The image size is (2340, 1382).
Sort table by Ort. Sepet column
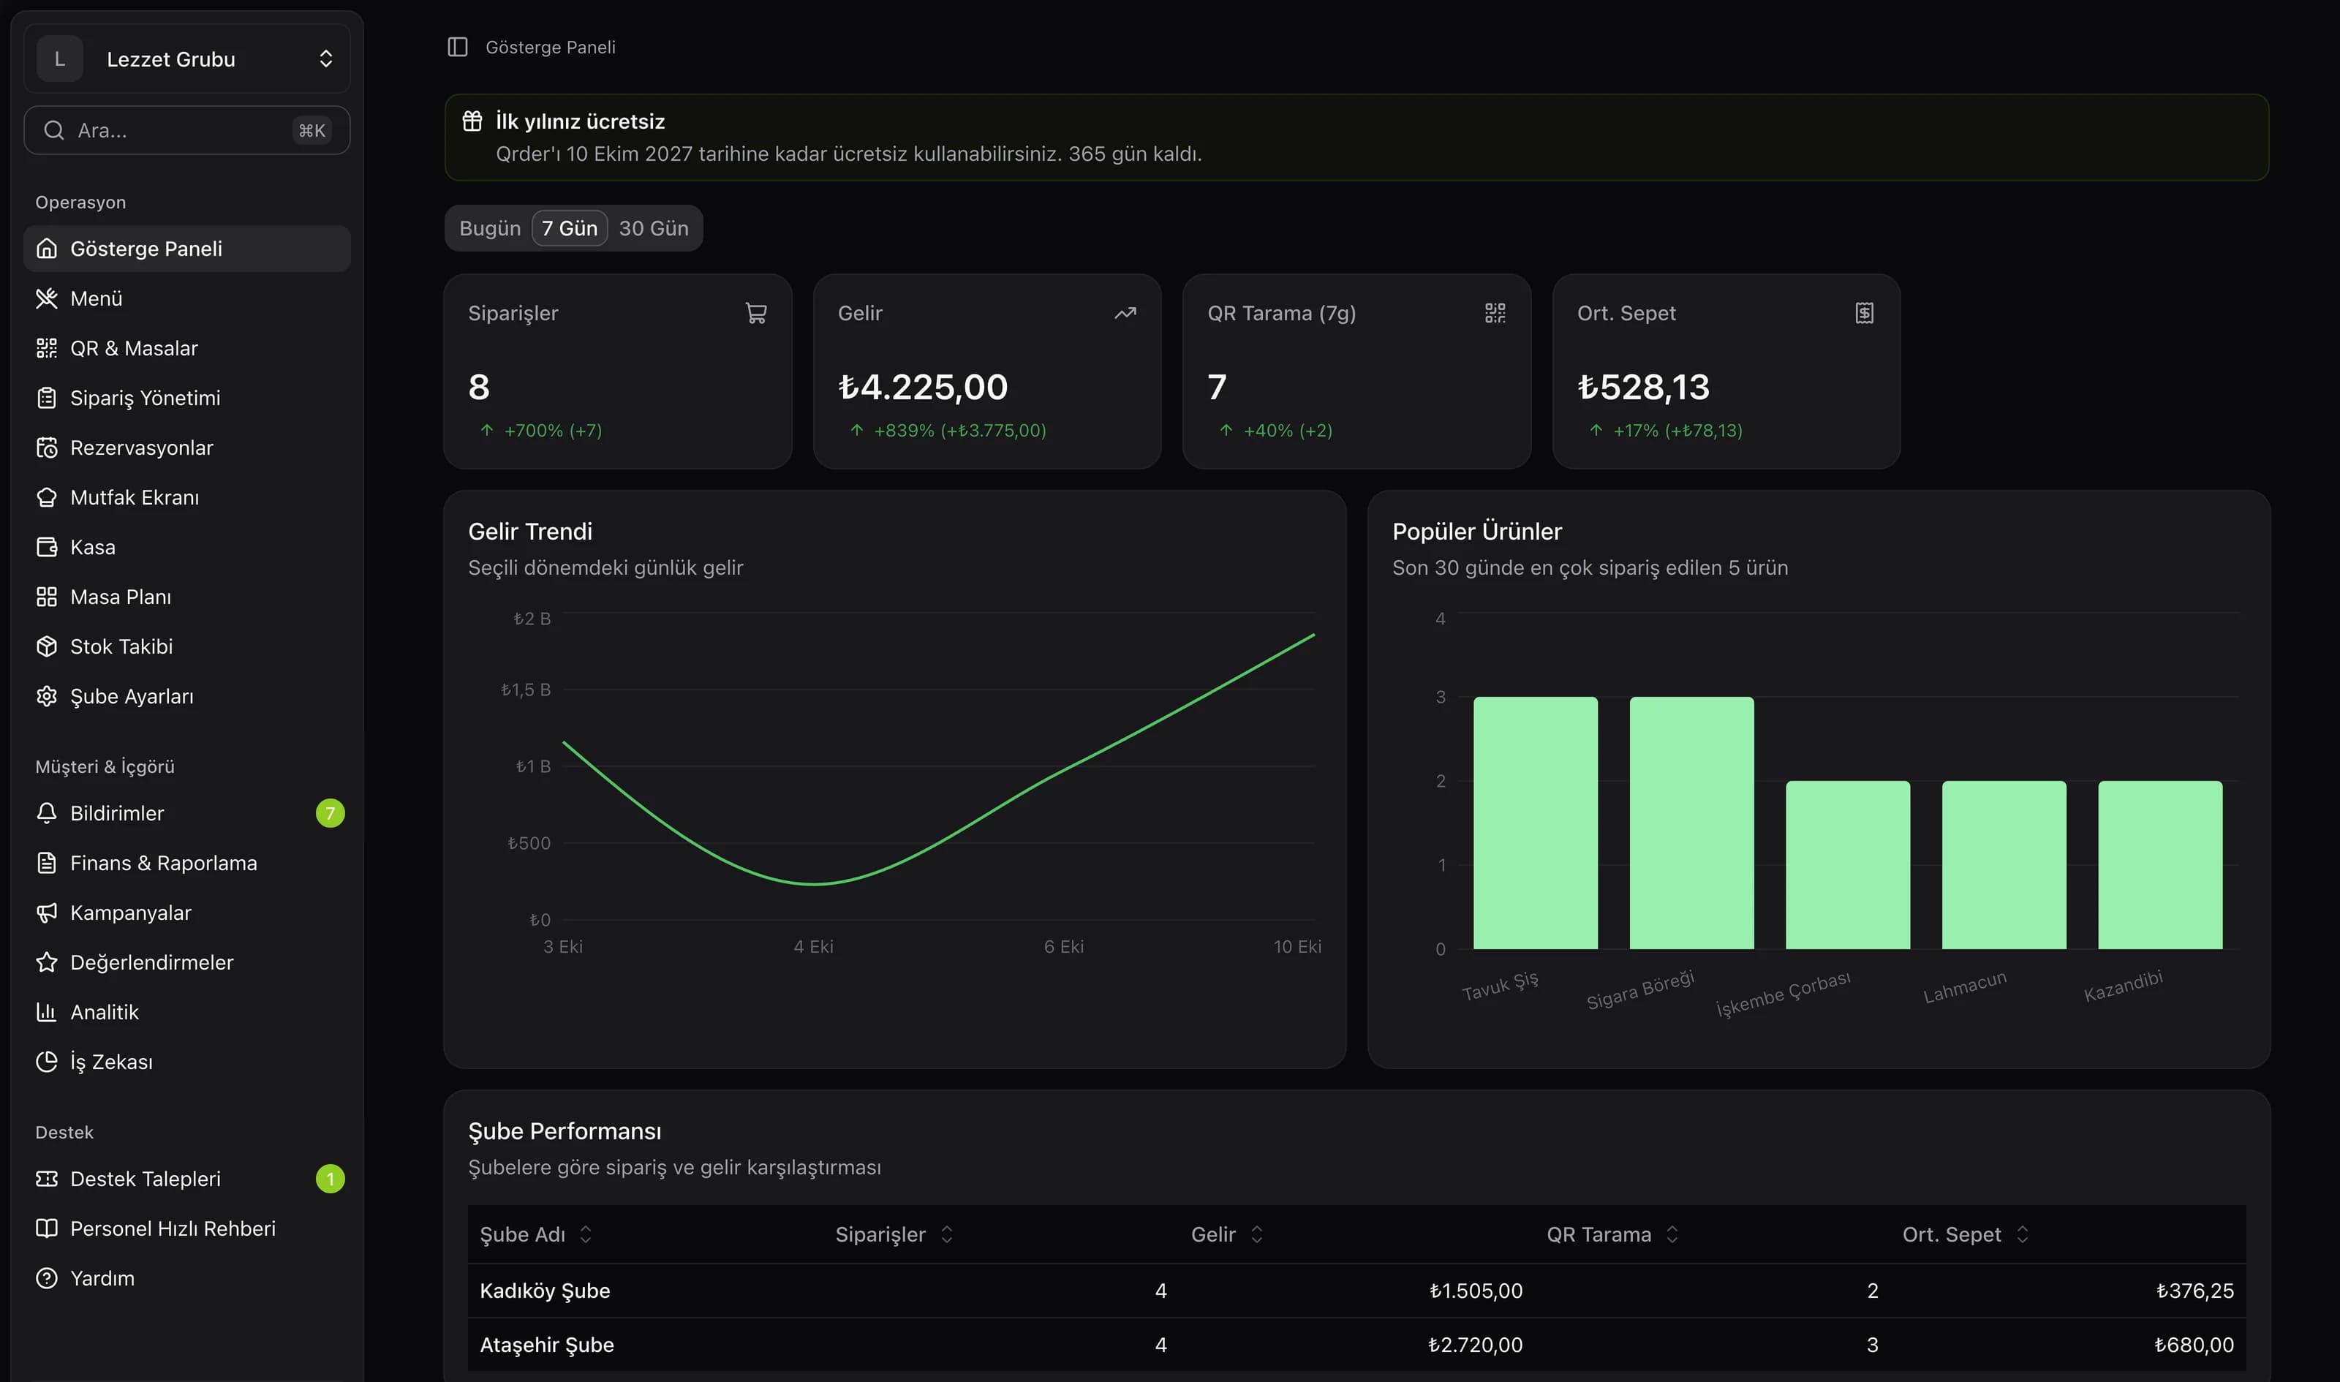click(x=1966, y=1235)
